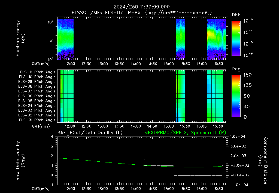Select the ELS-02 Pitch Angle row label
The image size is (279, 193).
point(37,115)
